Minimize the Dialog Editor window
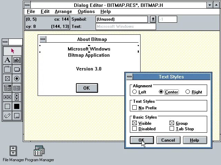The width and height of the screenshot is (221, 165). 210,5
